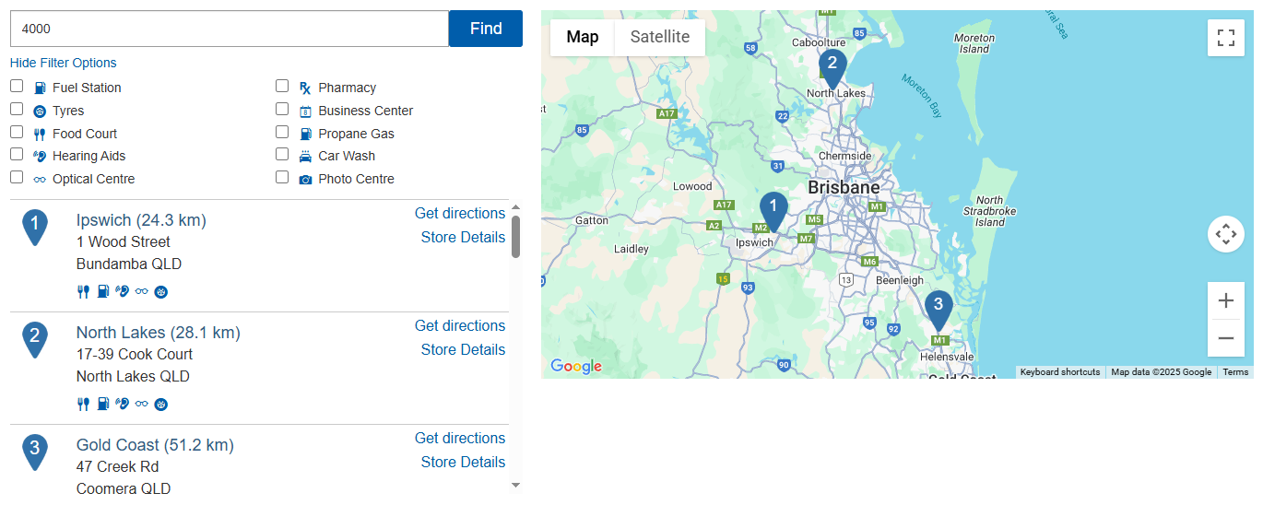This screenshot has height=505, width=1263.
Task: Tick the Car Wash filter checkbox
Action: click(x=282, y=154)
